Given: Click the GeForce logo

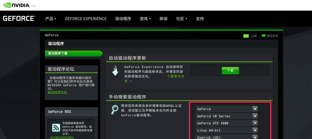Looking at the screenshot, I should (19, 19).
